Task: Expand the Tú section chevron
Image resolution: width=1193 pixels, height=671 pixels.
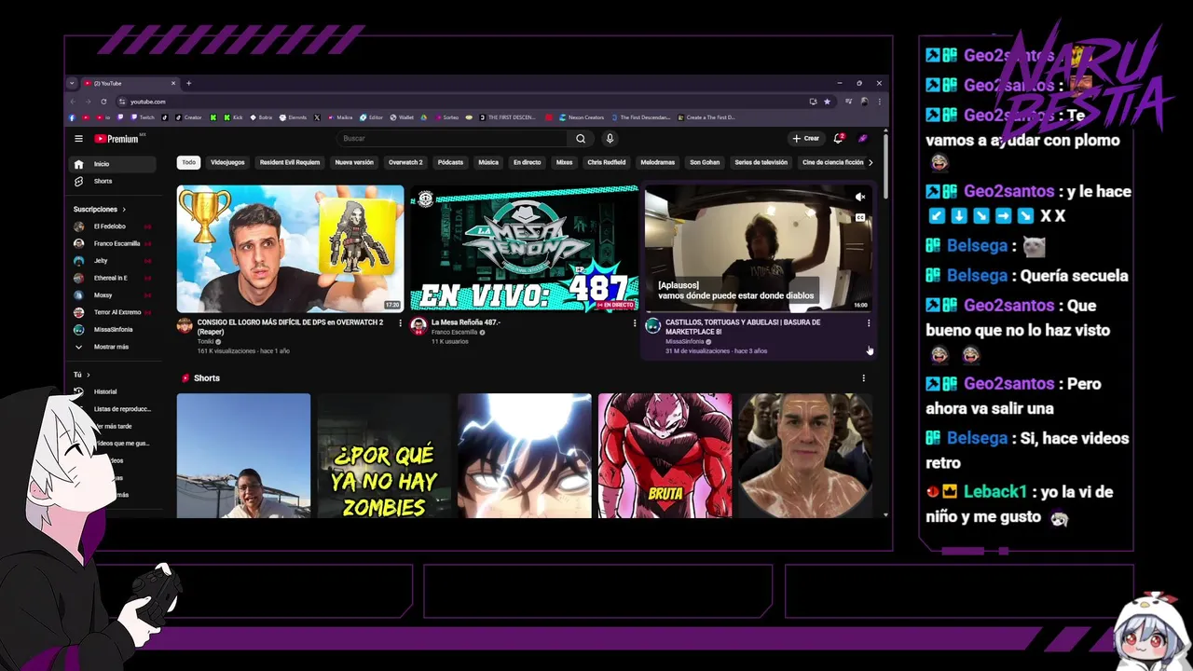Action: click(88, 375)
